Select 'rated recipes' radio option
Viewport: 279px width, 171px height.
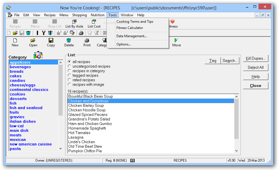69,80
